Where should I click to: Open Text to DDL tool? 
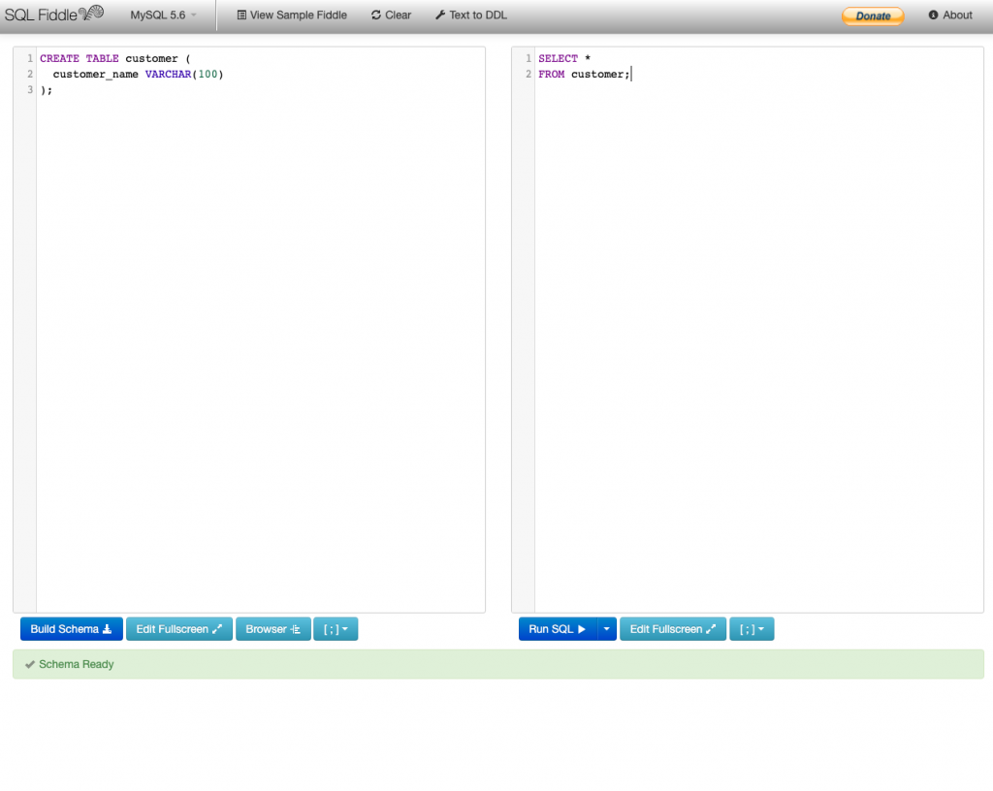click(471, 16)
